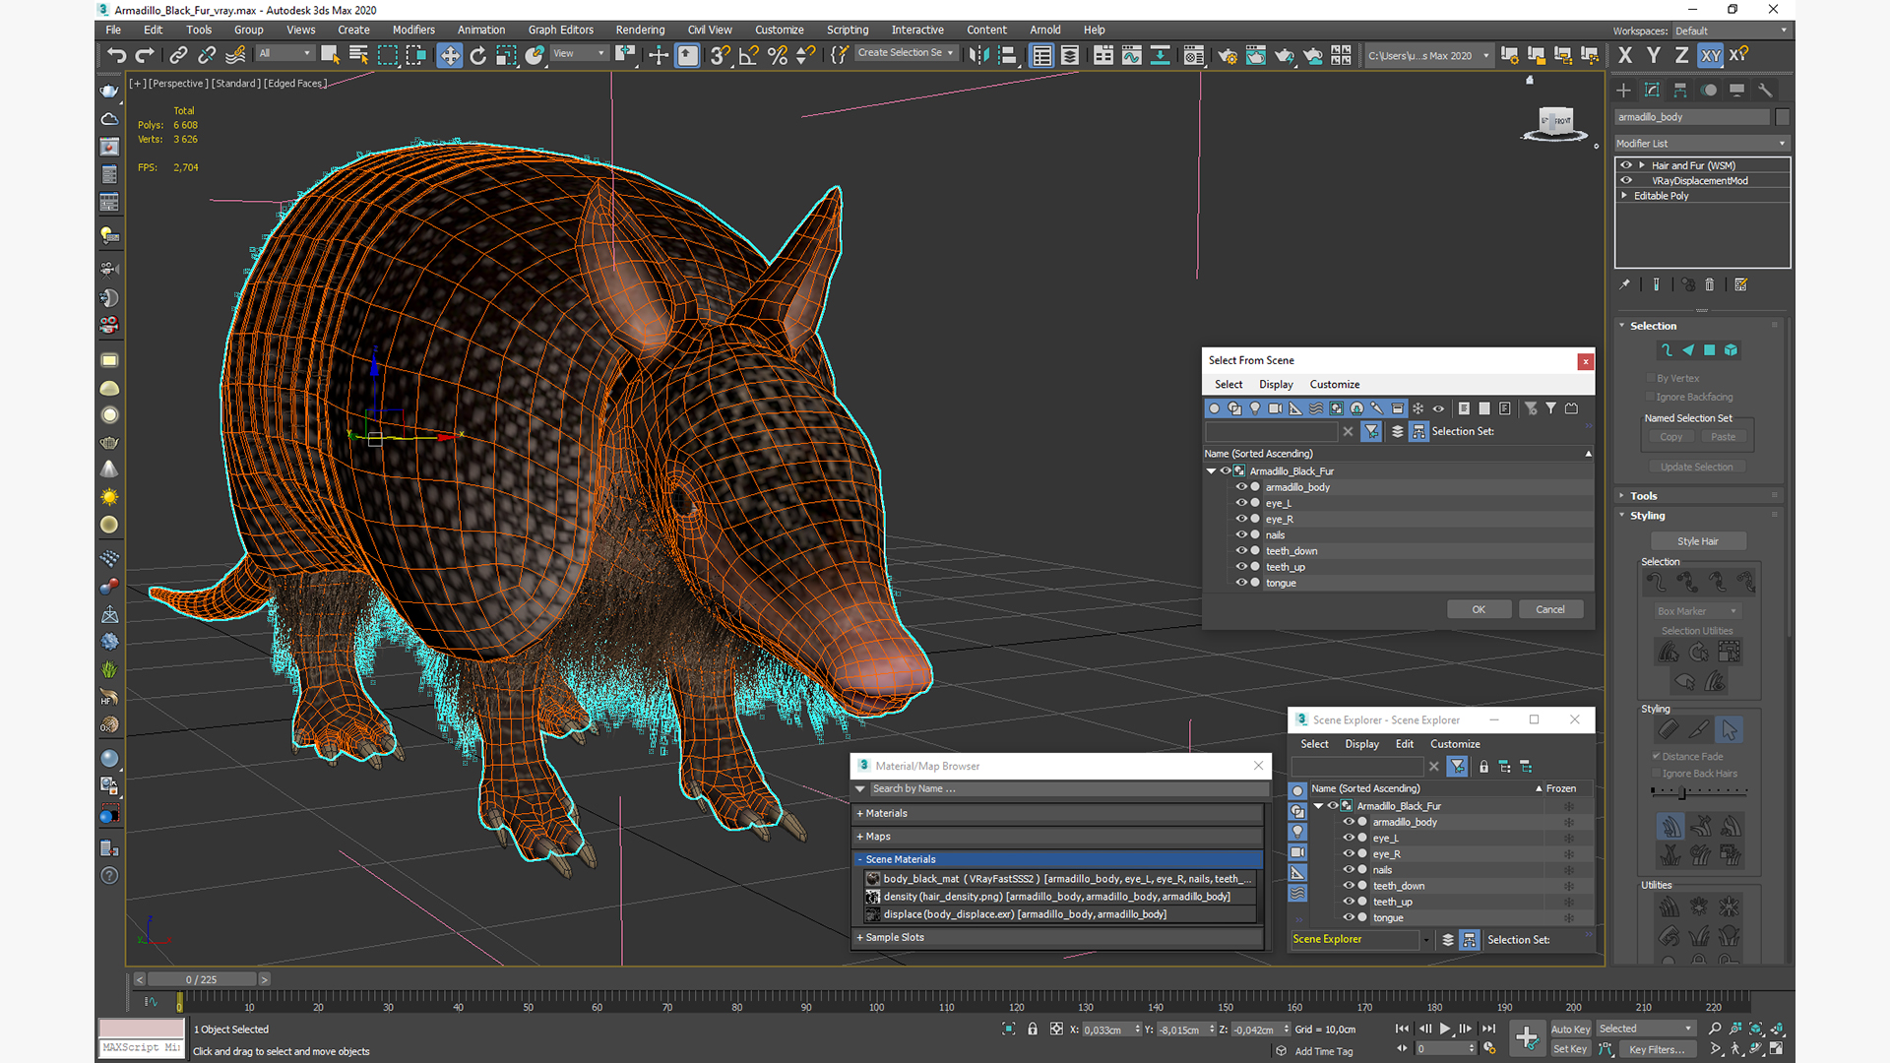
Task: Click the Configure Modifier Sets icon
Action: [x=1741, y=284]
